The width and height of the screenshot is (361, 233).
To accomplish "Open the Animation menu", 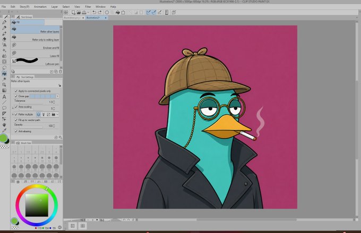I will (x=40, y=7).
